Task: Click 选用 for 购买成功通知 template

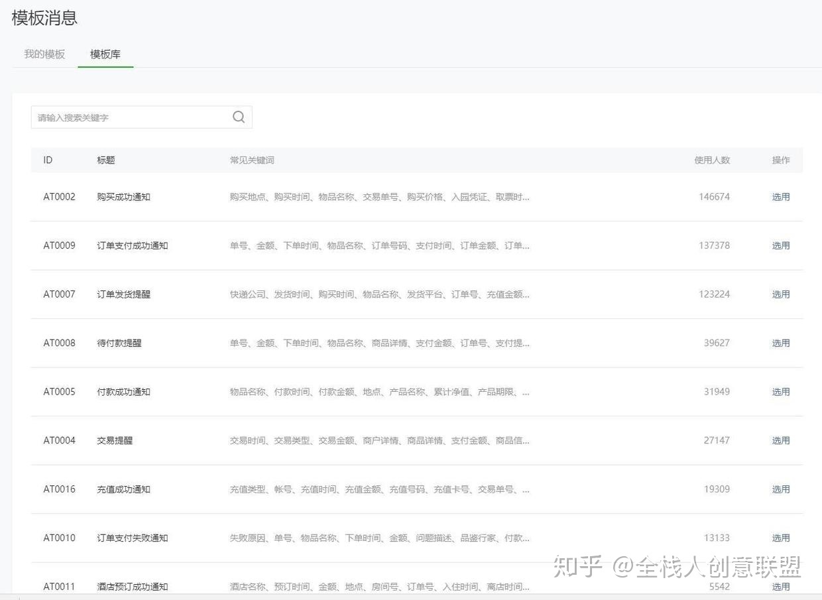Action: [780, 197]
